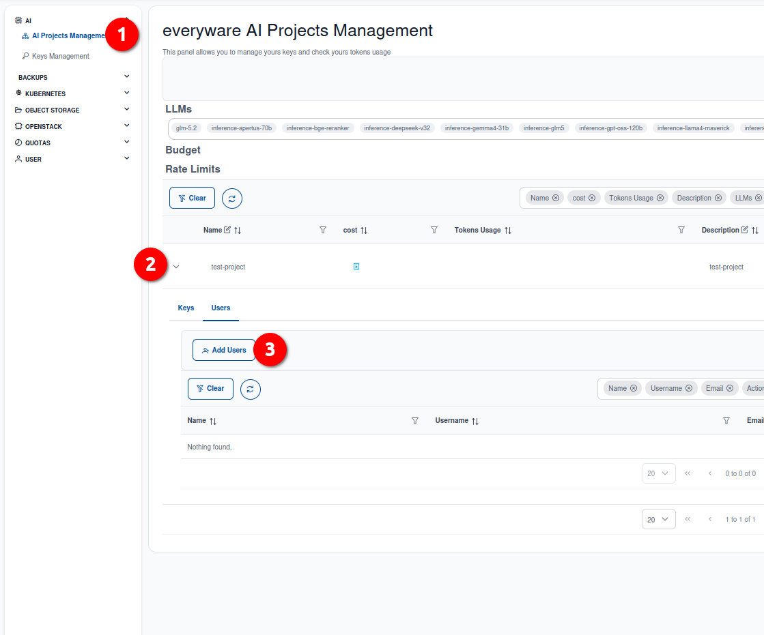The height and width of the screenshot is (635, 764).
Task: Sort users by Username
Action: (x=475, y=421)
